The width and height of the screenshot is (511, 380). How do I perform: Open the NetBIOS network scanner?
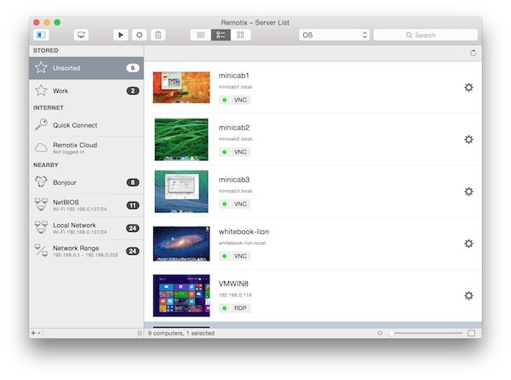(x=86, y=205)
